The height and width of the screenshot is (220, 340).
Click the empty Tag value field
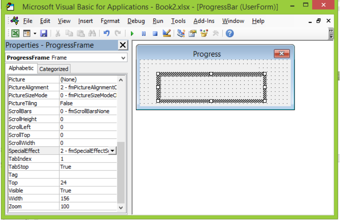[x=88, y=175]
